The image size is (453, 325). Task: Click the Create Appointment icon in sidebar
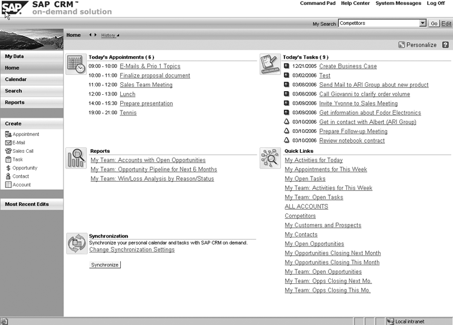(8, 134)
